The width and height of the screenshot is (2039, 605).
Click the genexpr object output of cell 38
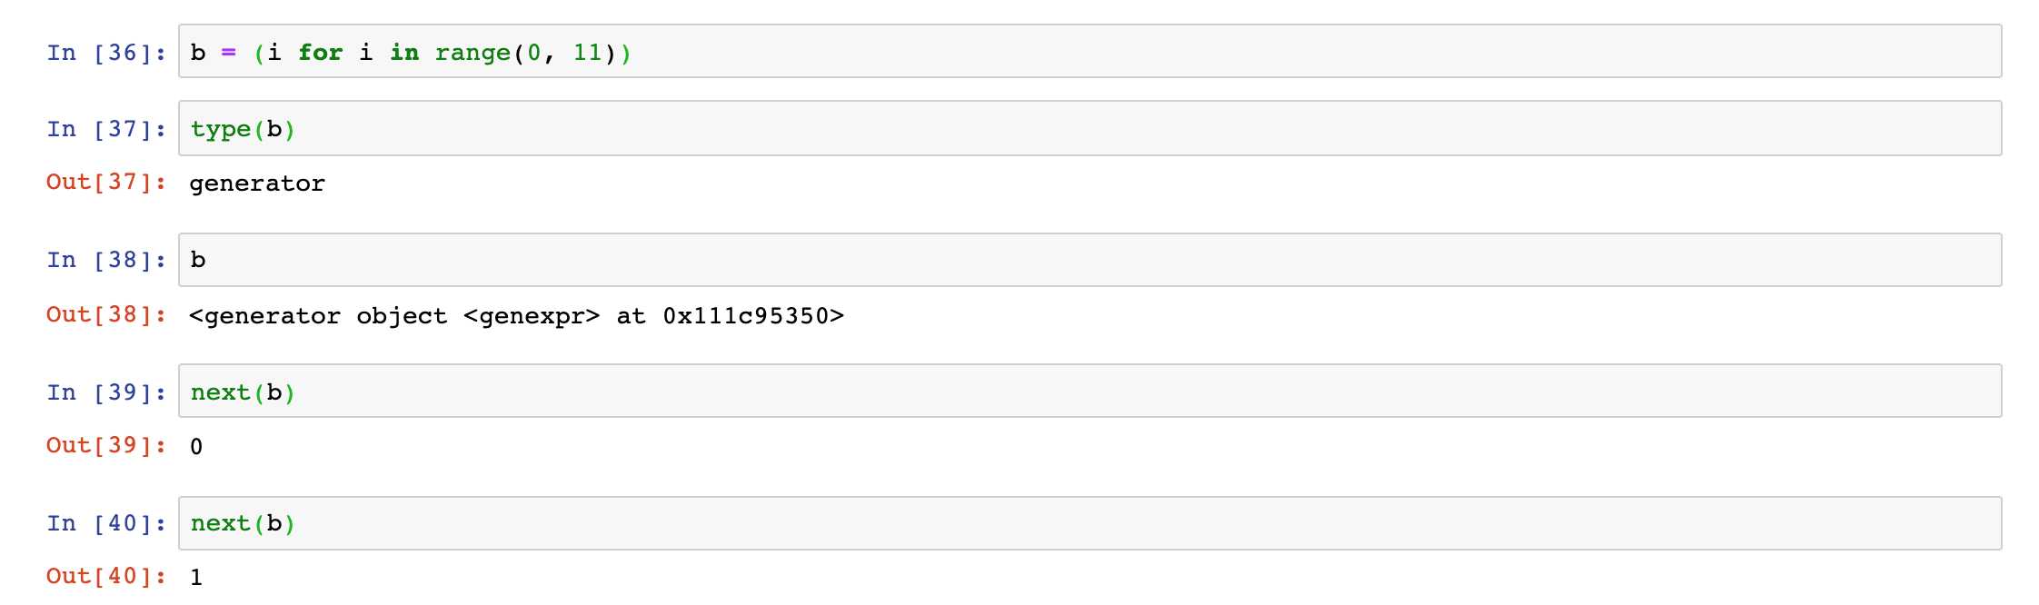point(517,316)
